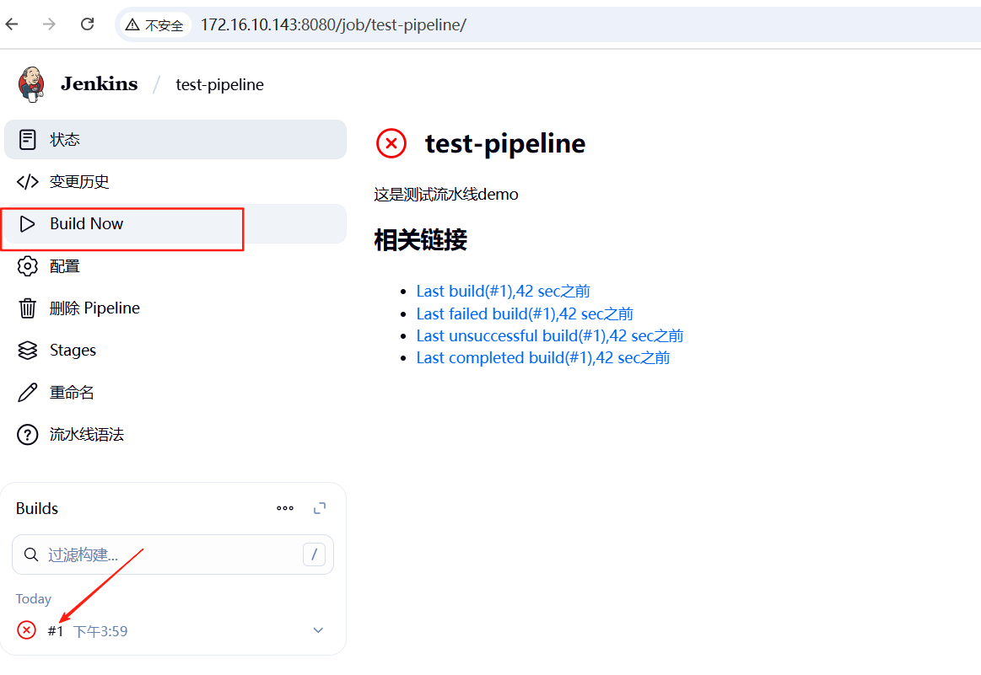The height and width of the screenshot is (675, 981).
Task: Click the browser forward arrow
Action: (50, 24)
